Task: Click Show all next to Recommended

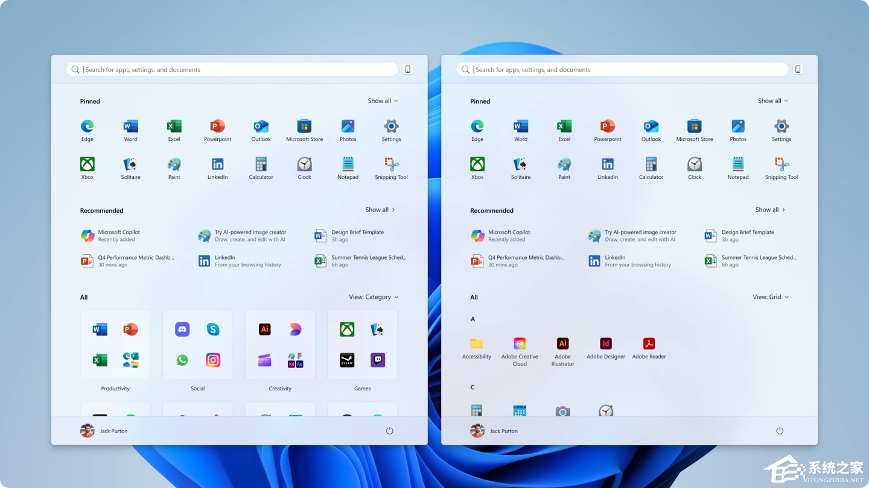Action: pos(380,210)
